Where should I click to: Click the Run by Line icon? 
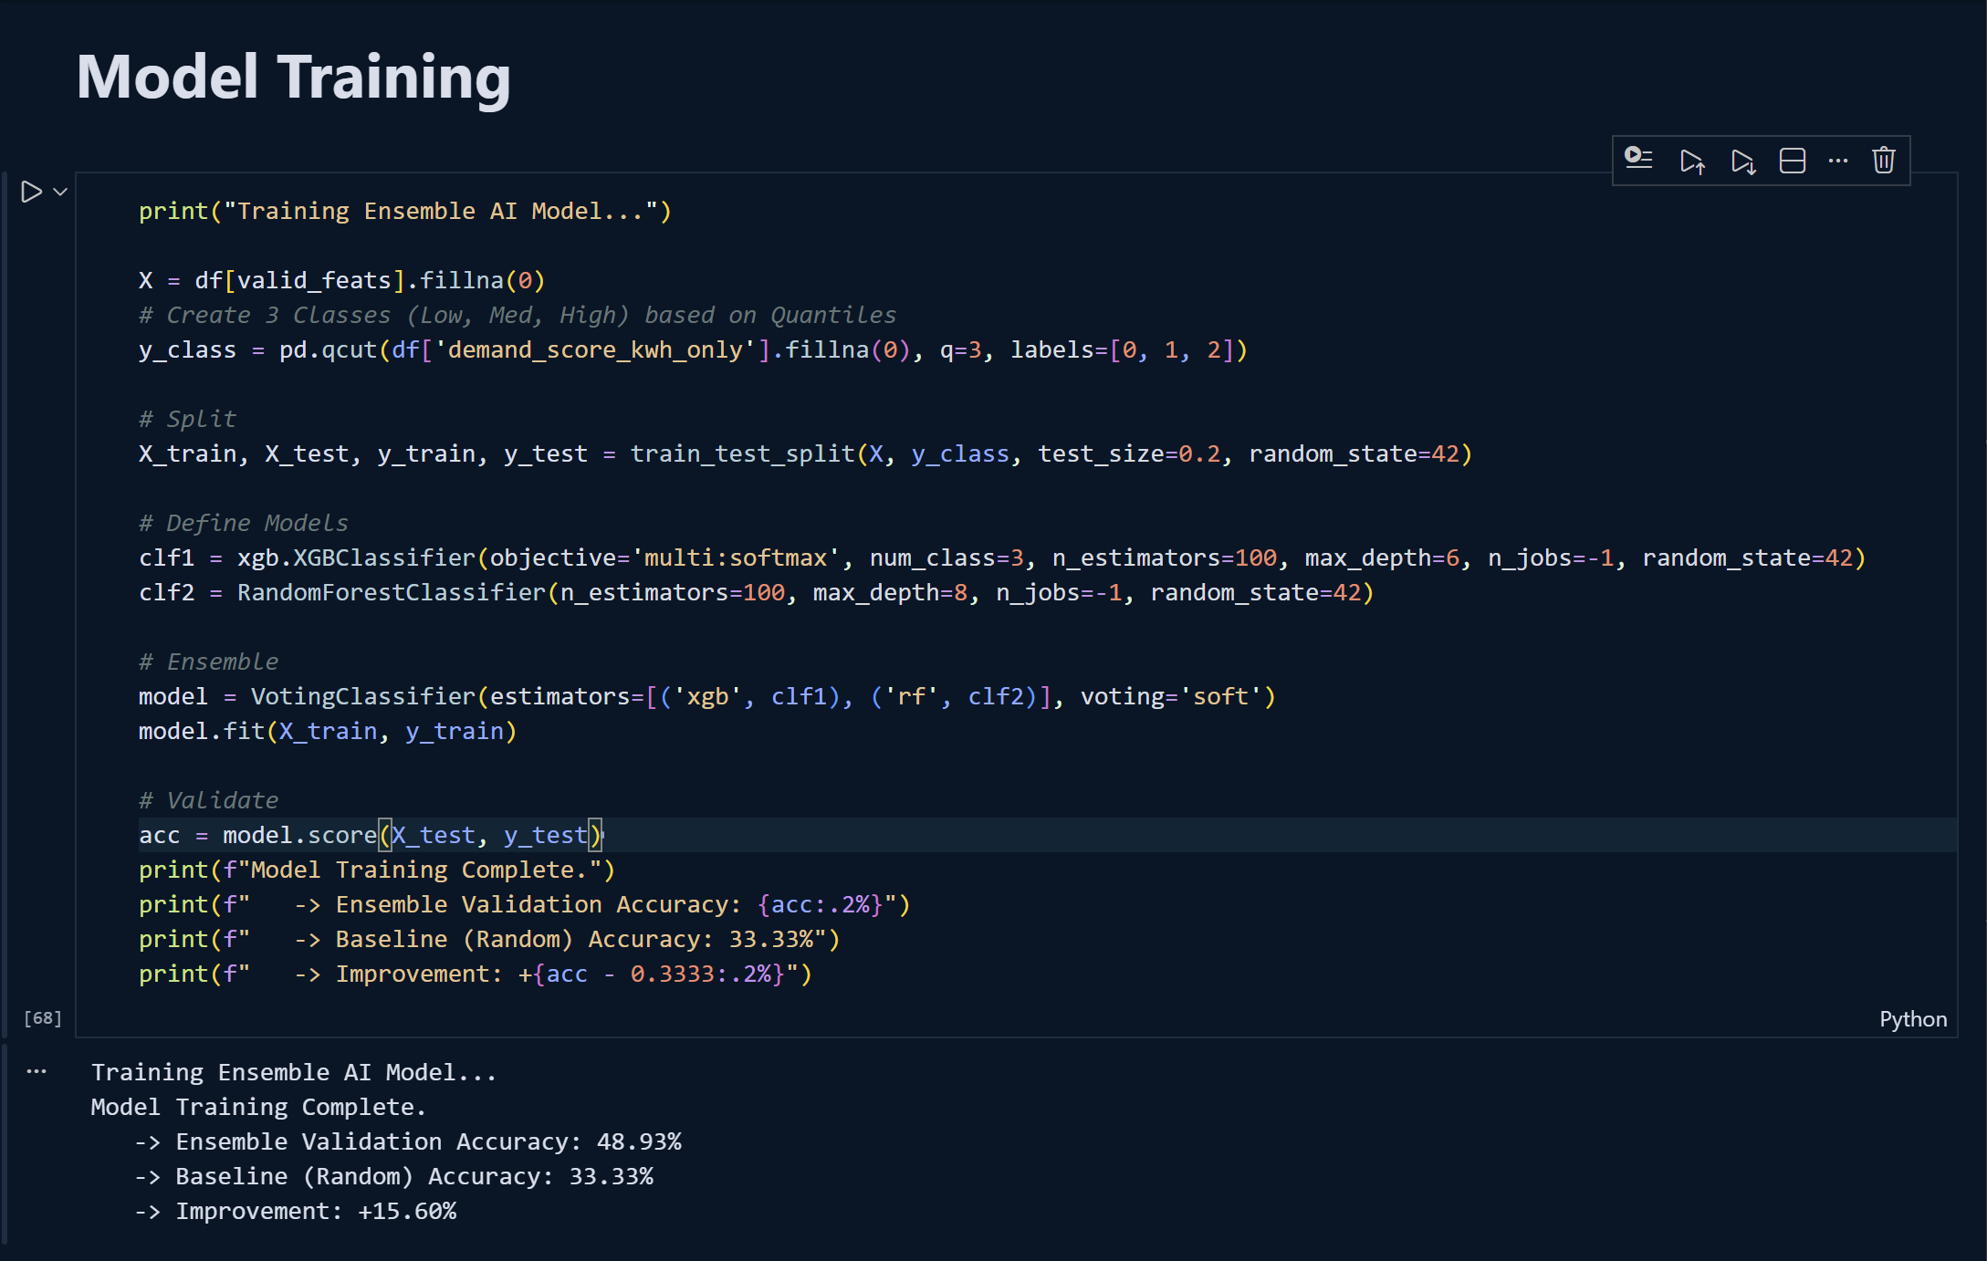click(1638, 160)
